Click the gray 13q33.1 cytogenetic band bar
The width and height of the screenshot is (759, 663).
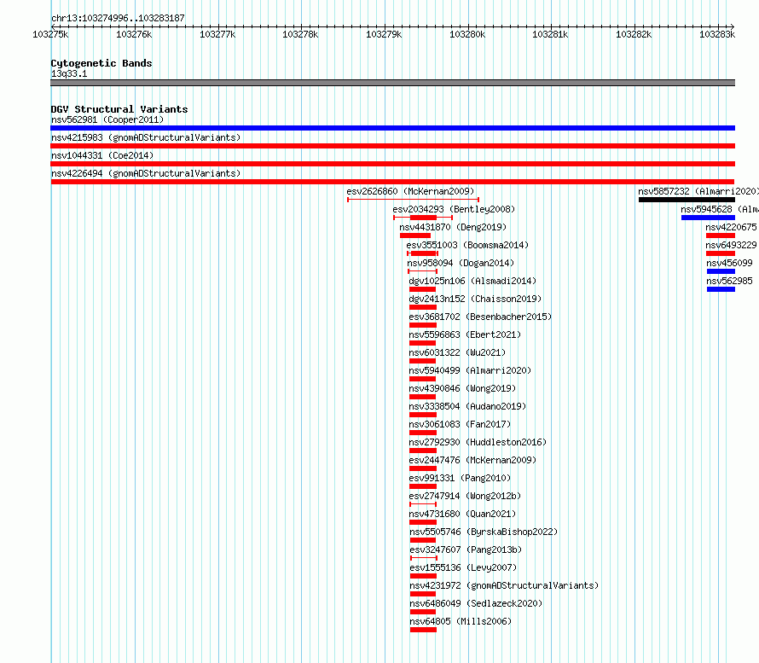click(x=392, y=83)
